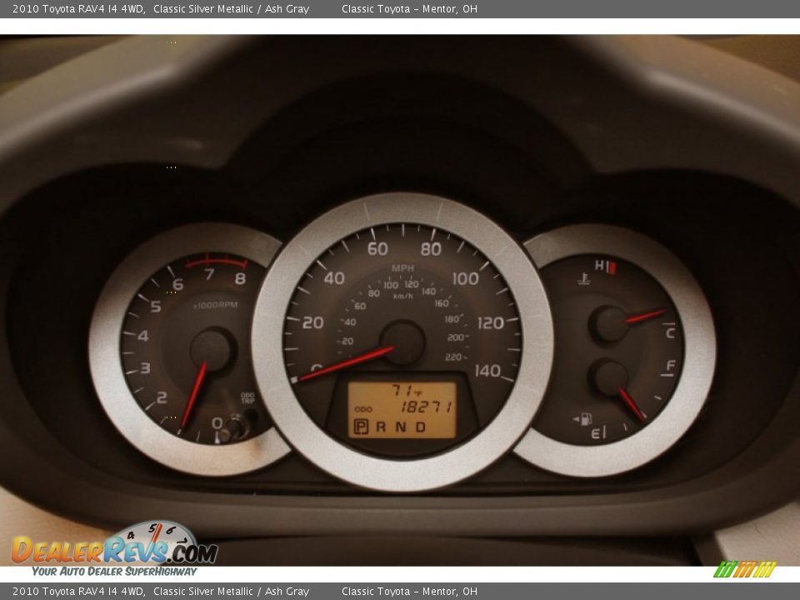This screenshot has width=800, height=600.
Task: Click the red H marker on temperature gauge
Action: 611,267
